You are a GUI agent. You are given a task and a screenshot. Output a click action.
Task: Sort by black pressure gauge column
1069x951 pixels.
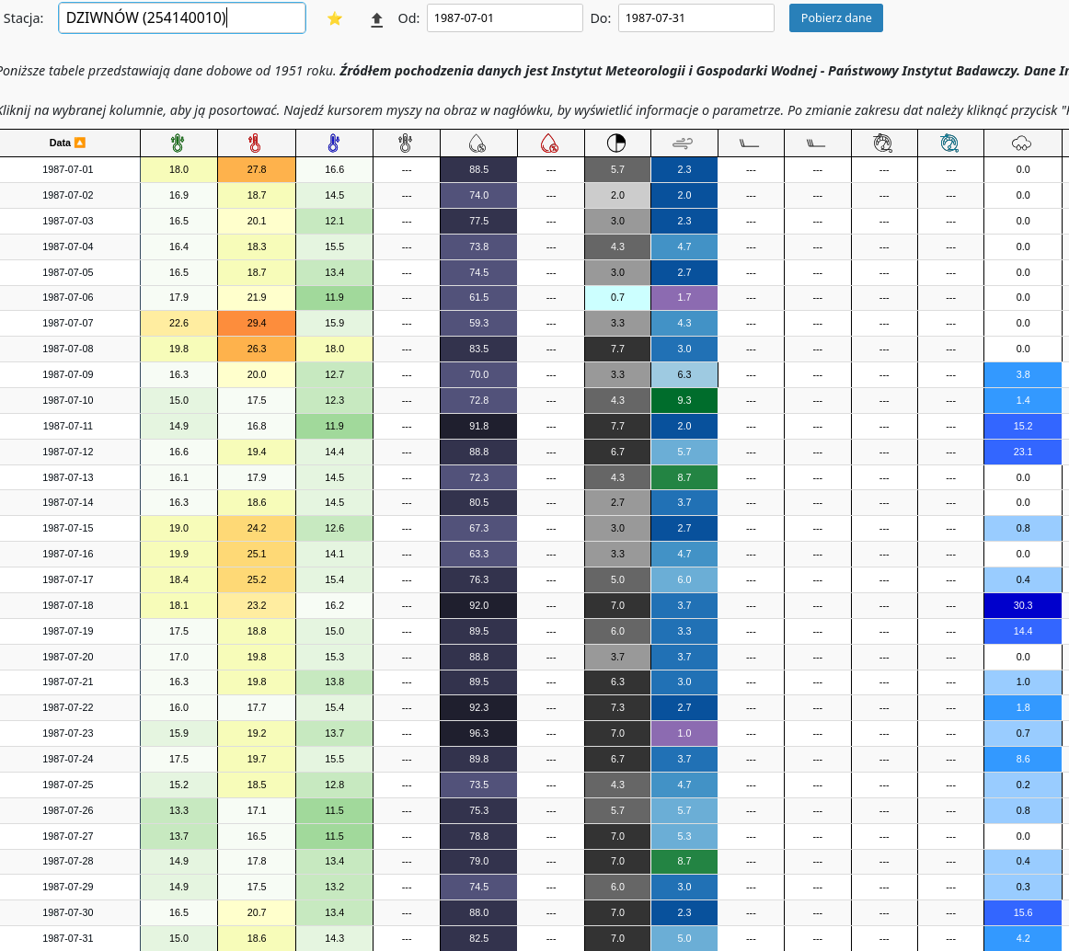pos(883,143)
